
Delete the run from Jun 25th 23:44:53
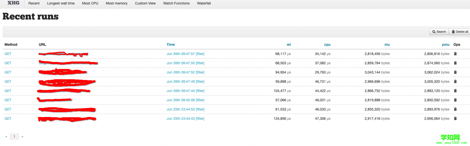(x=455, y=109)
